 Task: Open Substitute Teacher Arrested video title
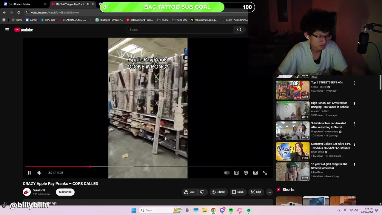[329, 125]
